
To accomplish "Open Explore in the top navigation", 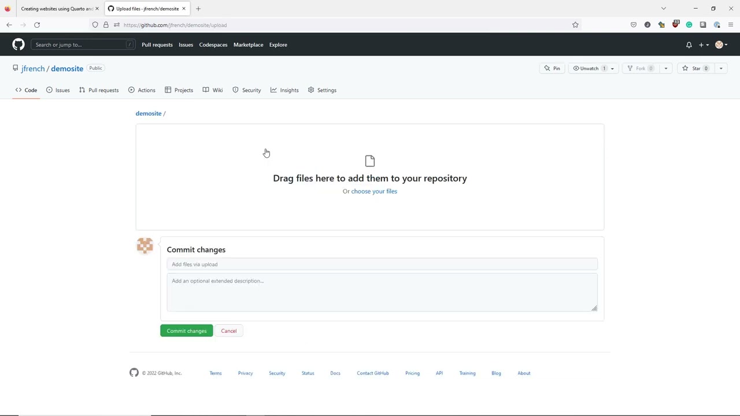I will coord(278,44).
